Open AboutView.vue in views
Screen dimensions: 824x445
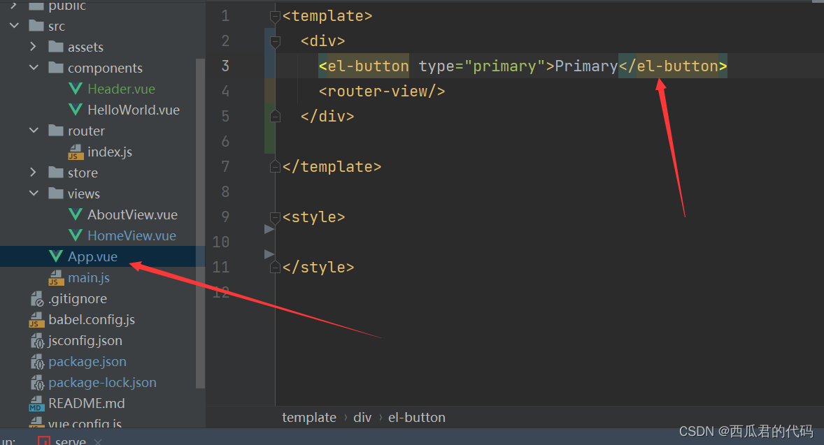tap(132, 214)
